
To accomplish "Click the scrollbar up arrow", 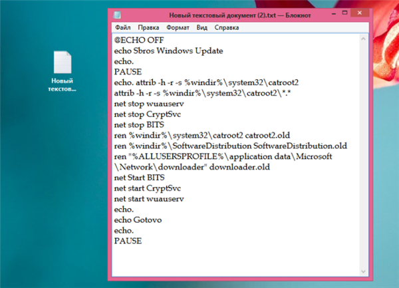I will 363,39.
